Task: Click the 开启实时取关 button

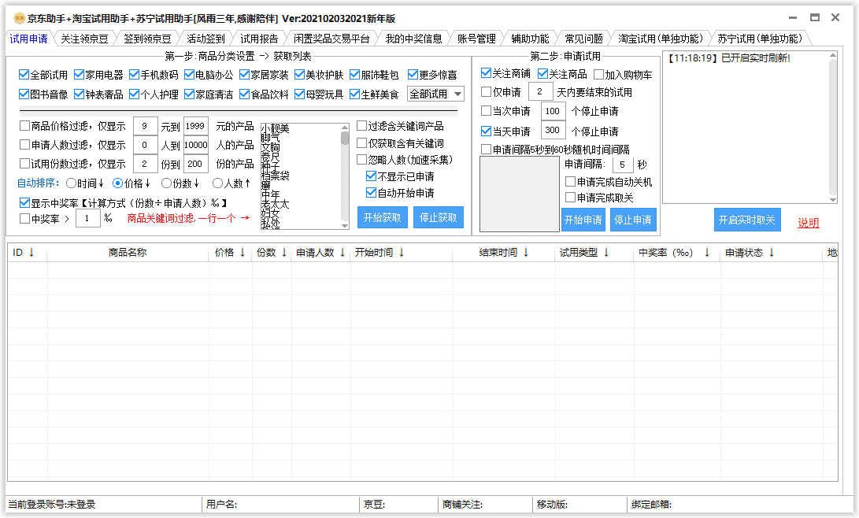Action: click(x=747, y=220)
